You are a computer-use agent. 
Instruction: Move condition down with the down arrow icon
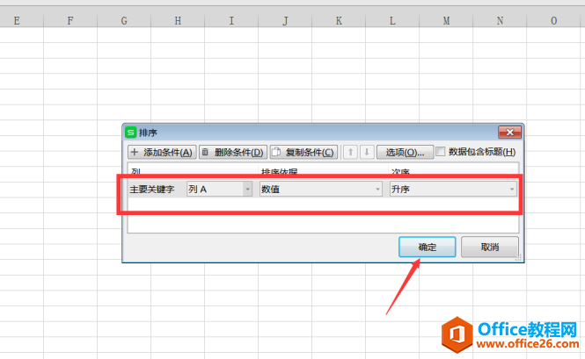367,152
